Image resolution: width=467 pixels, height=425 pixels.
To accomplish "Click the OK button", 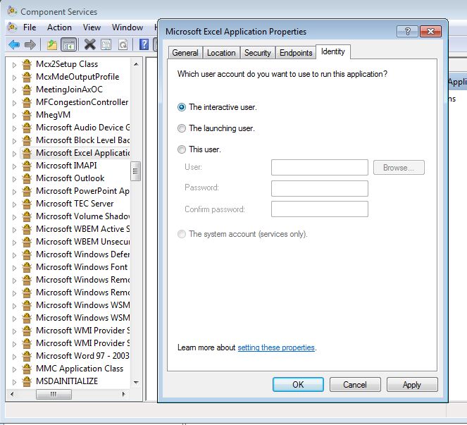I will tap(298, 384).
